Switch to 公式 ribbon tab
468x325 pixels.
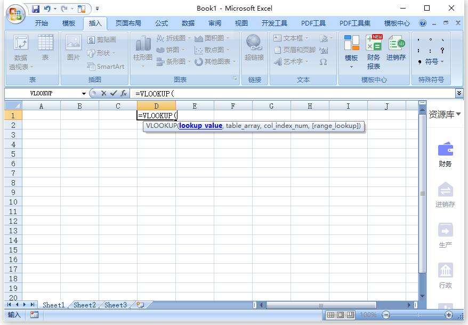click(x=162, y=23)
